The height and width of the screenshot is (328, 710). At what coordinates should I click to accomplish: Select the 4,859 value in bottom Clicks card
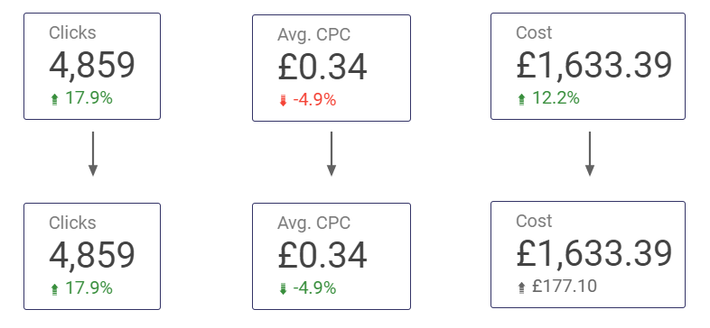coord(92,255)
